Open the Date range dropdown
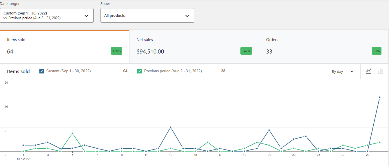The height and width of the screenshot is (166, 389). tap(47, 15)
